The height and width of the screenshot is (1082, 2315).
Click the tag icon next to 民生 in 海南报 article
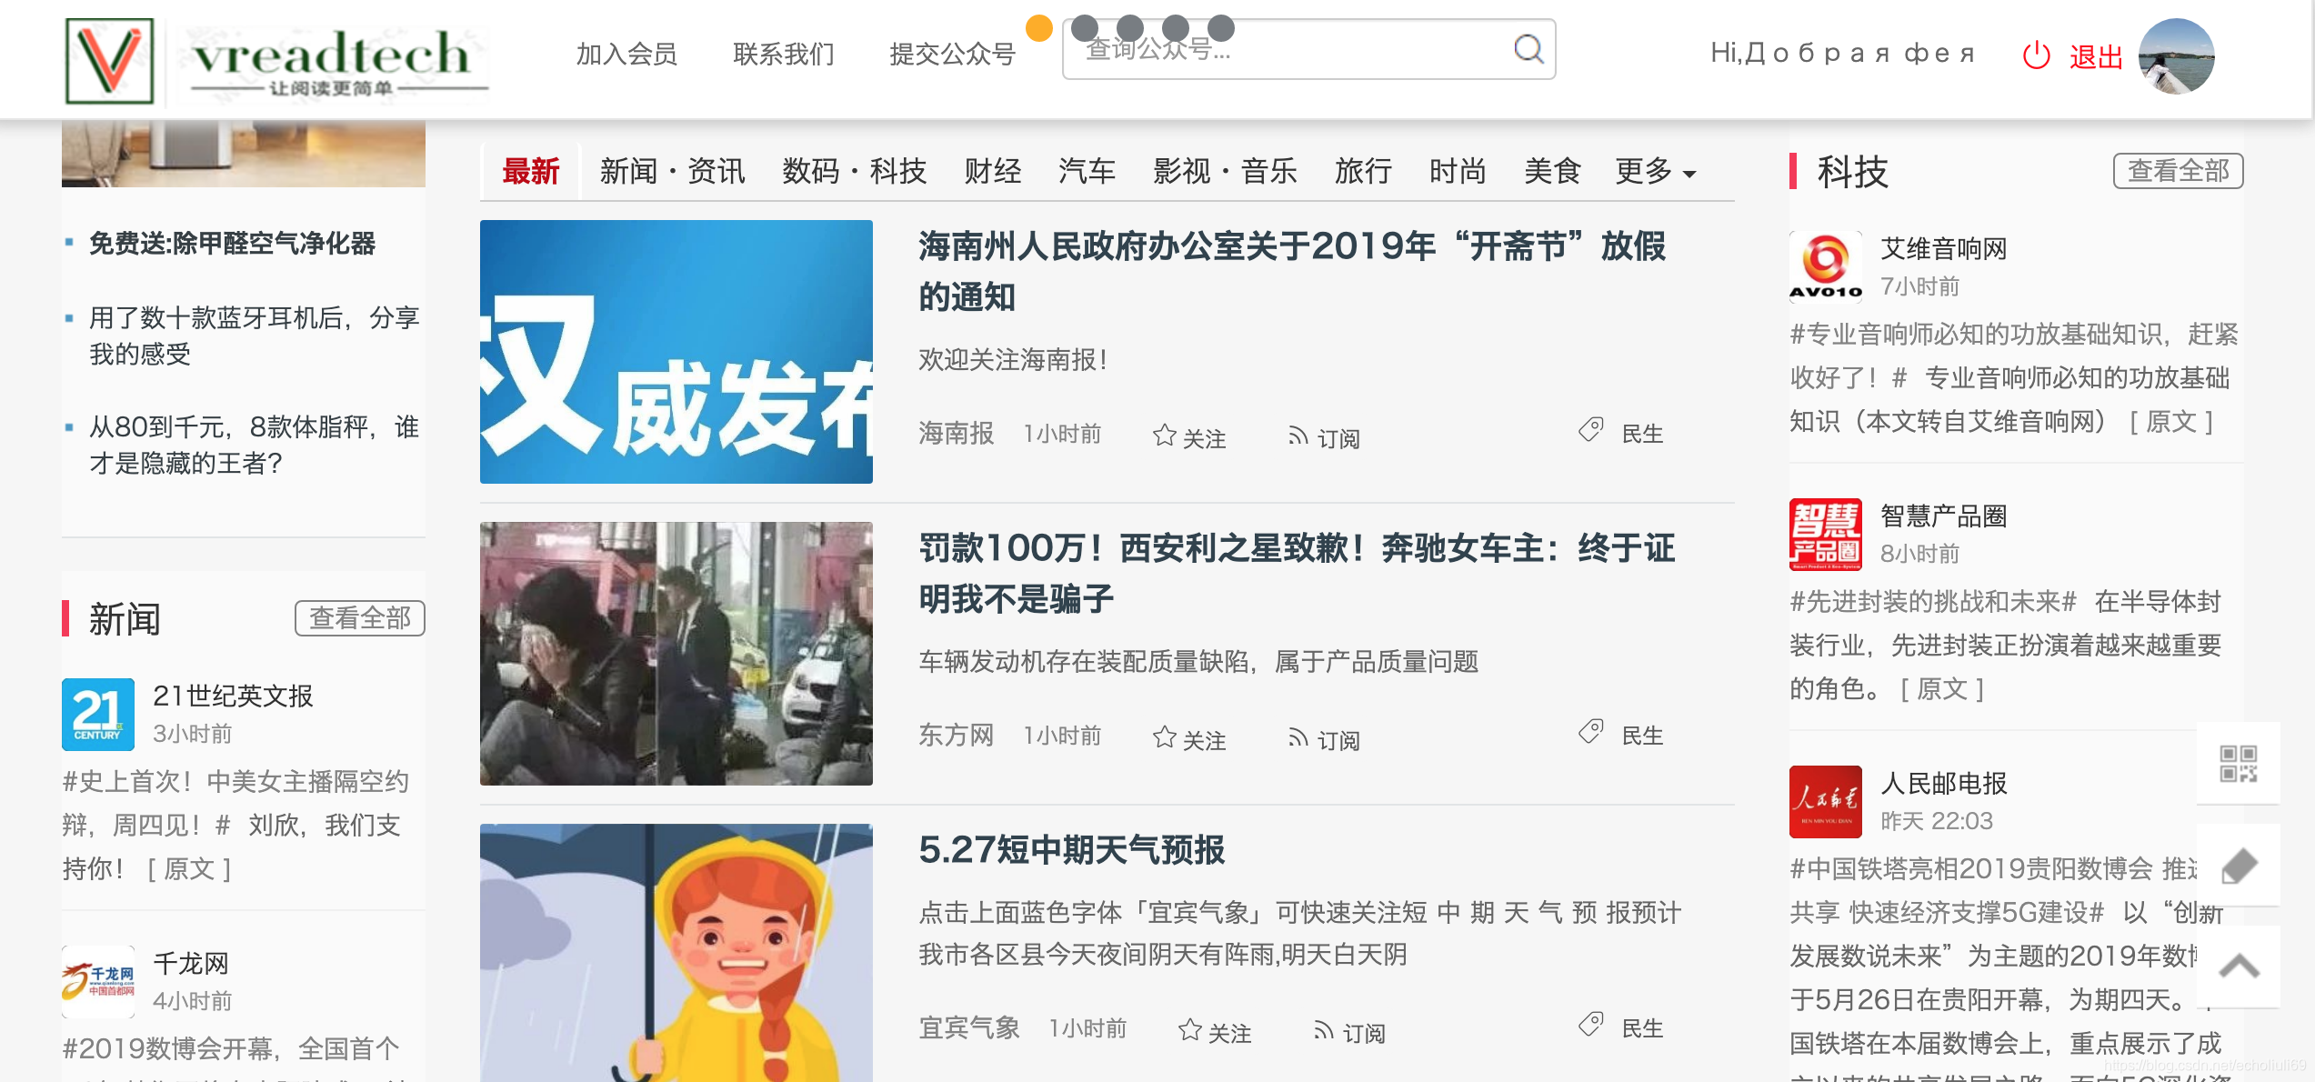(1590, 430)
